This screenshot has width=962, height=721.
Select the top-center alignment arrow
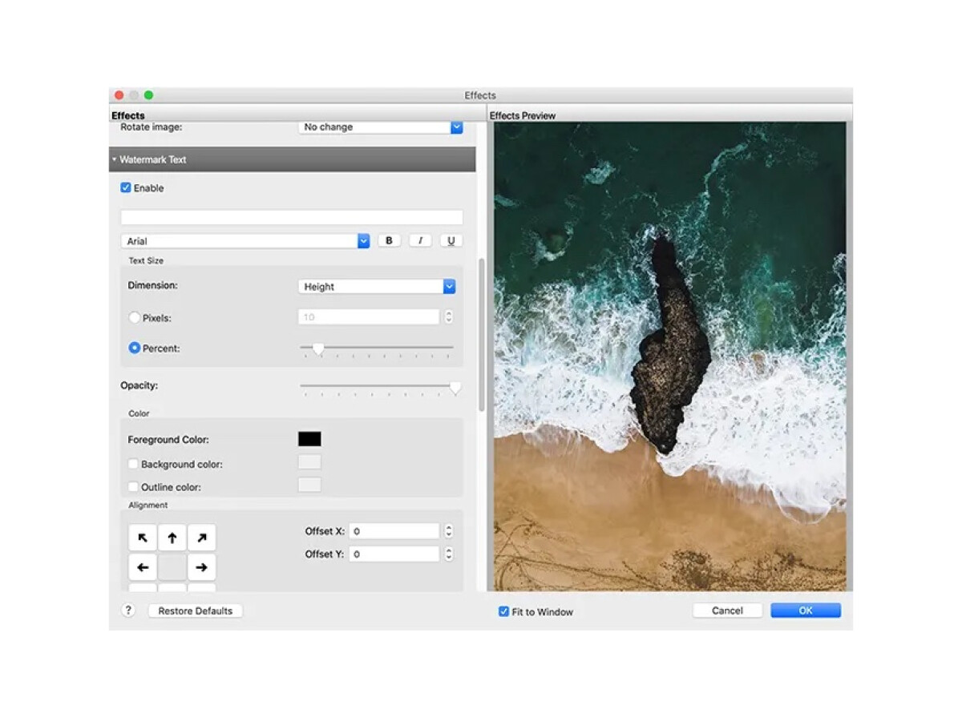172,538
